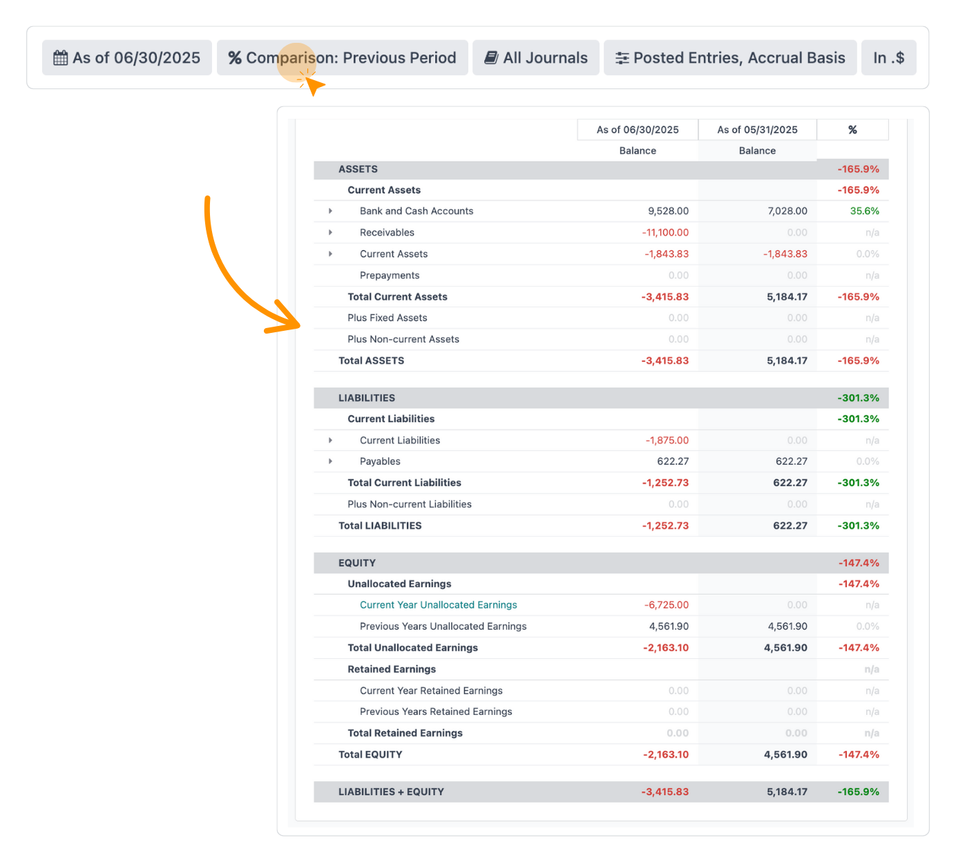
Task: Select the % column header
Action: click(x=852, y=129)
